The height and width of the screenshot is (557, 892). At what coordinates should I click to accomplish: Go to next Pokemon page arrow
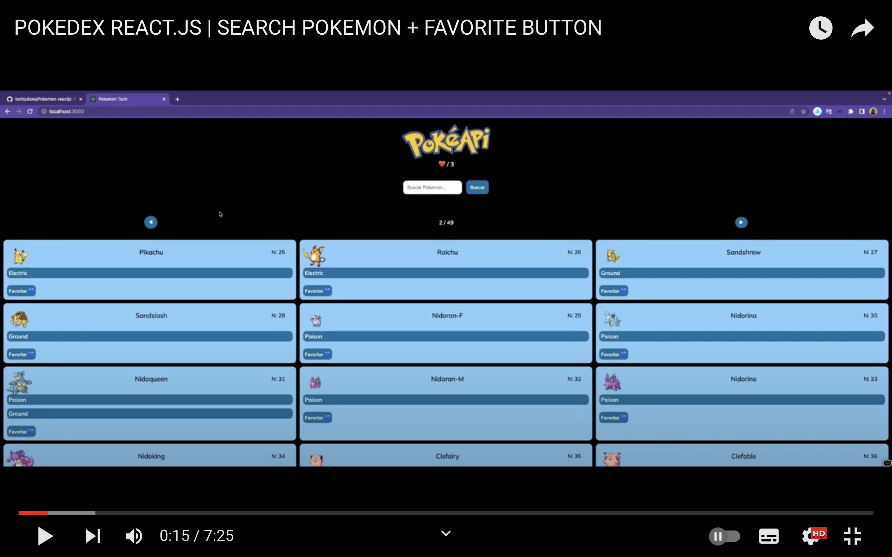pyautogui.click(x=741, y=222)
